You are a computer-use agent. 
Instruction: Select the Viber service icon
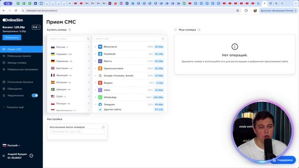(x=100, y=90)
